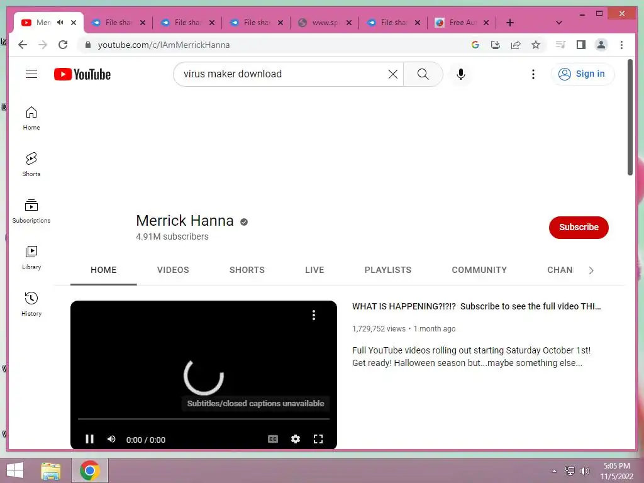The width and height of the screenshot is (644, 483).
Task: Click the verified badge next to Merrick Hanna
Action: [244, 222]
